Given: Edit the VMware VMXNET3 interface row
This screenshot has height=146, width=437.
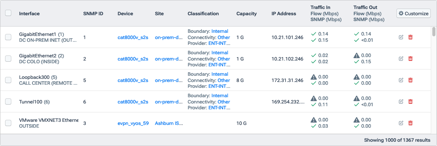Looking at the screenshot, I should (x=401, y=123).
